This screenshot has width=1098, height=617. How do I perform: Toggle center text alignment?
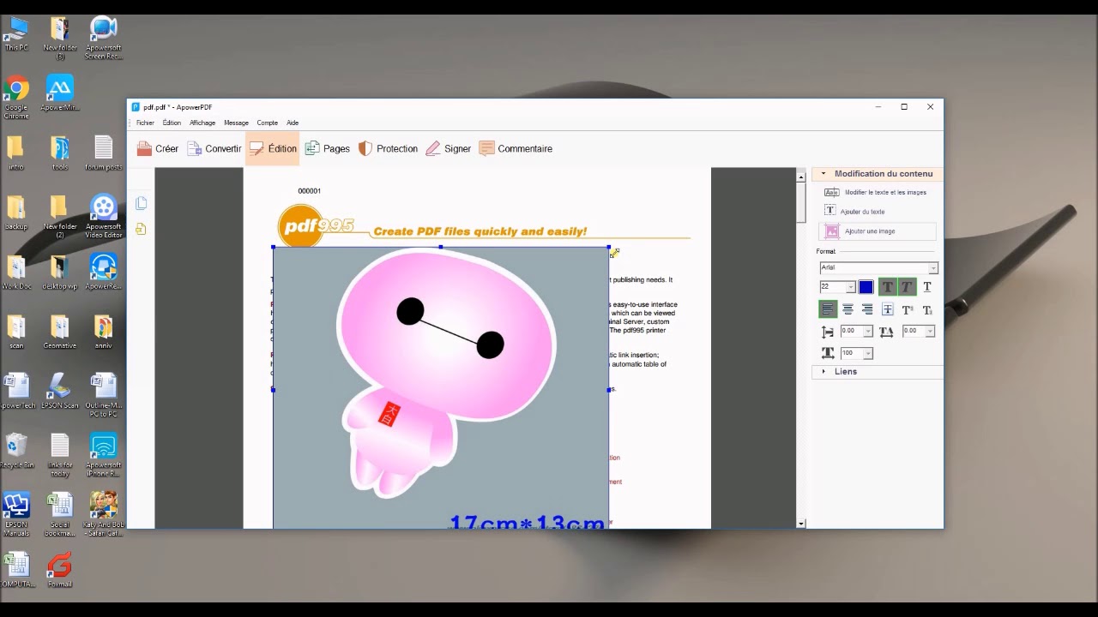pyautogui.click(x=848, y=309)
